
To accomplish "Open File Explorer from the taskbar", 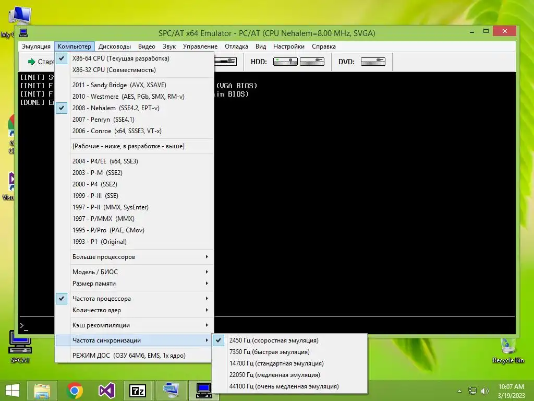I will click(42, 391).
